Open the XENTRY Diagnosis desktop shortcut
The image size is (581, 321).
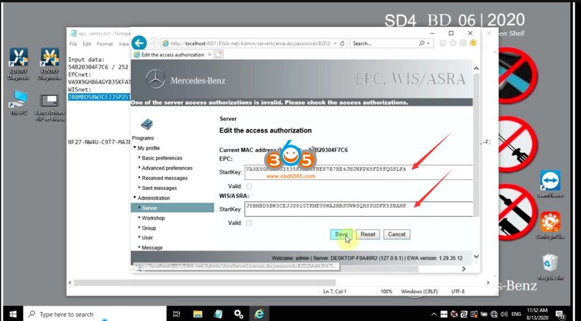coord(18,64)
